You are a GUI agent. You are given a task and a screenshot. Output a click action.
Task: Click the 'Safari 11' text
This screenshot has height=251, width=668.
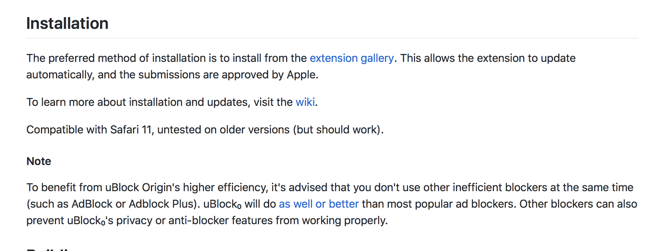click(131, 130)
